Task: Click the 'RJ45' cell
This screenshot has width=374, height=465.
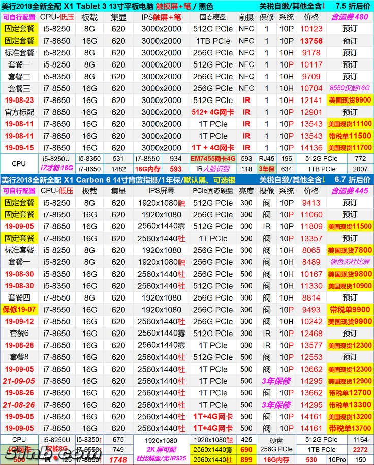Action: [x=267, y=159]
